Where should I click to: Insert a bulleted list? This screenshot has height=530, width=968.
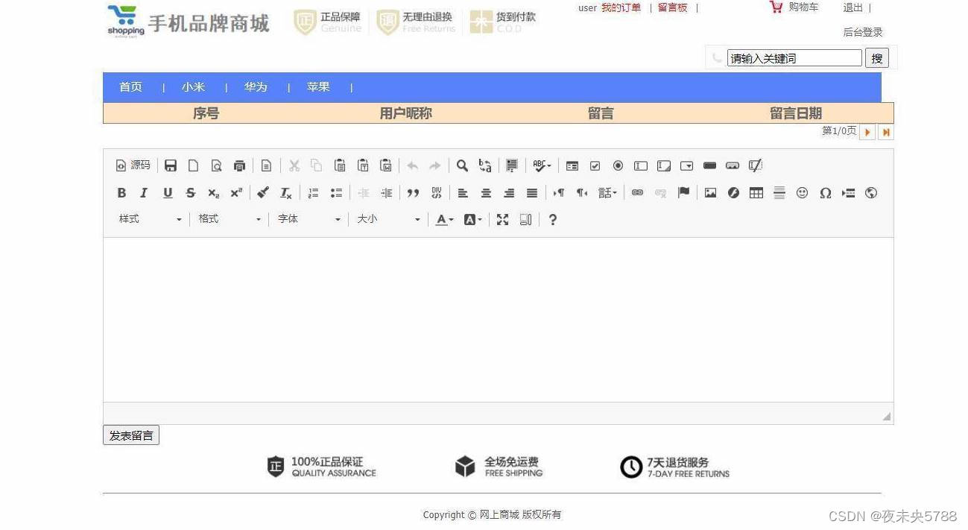pos(337,193)
